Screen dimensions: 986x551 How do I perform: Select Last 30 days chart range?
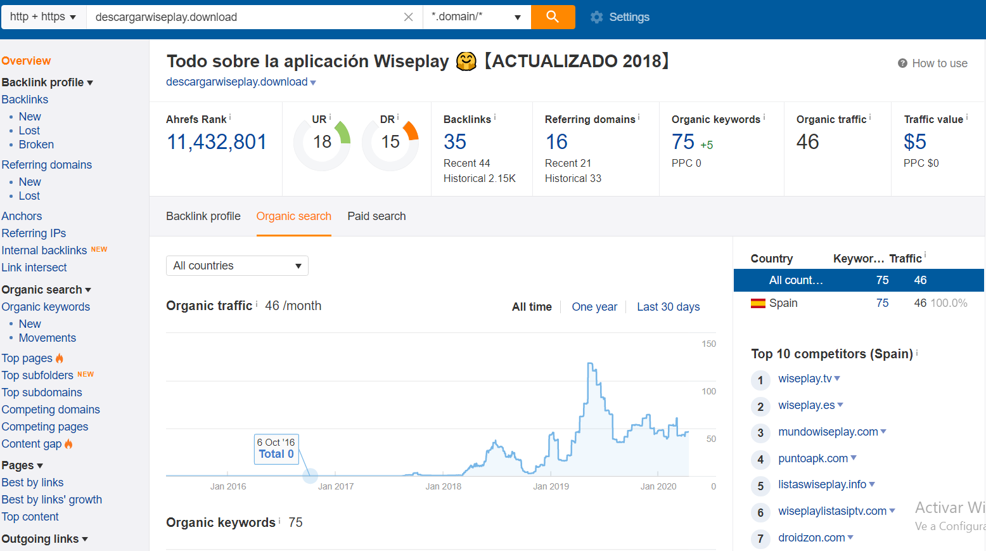tap(669, 307)
